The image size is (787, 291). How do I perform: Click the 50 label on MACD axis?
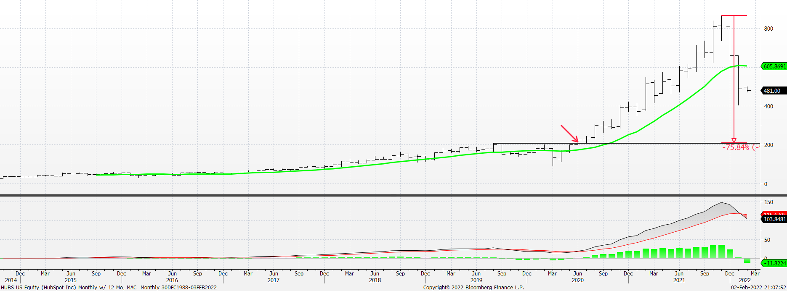click(767, 240)
